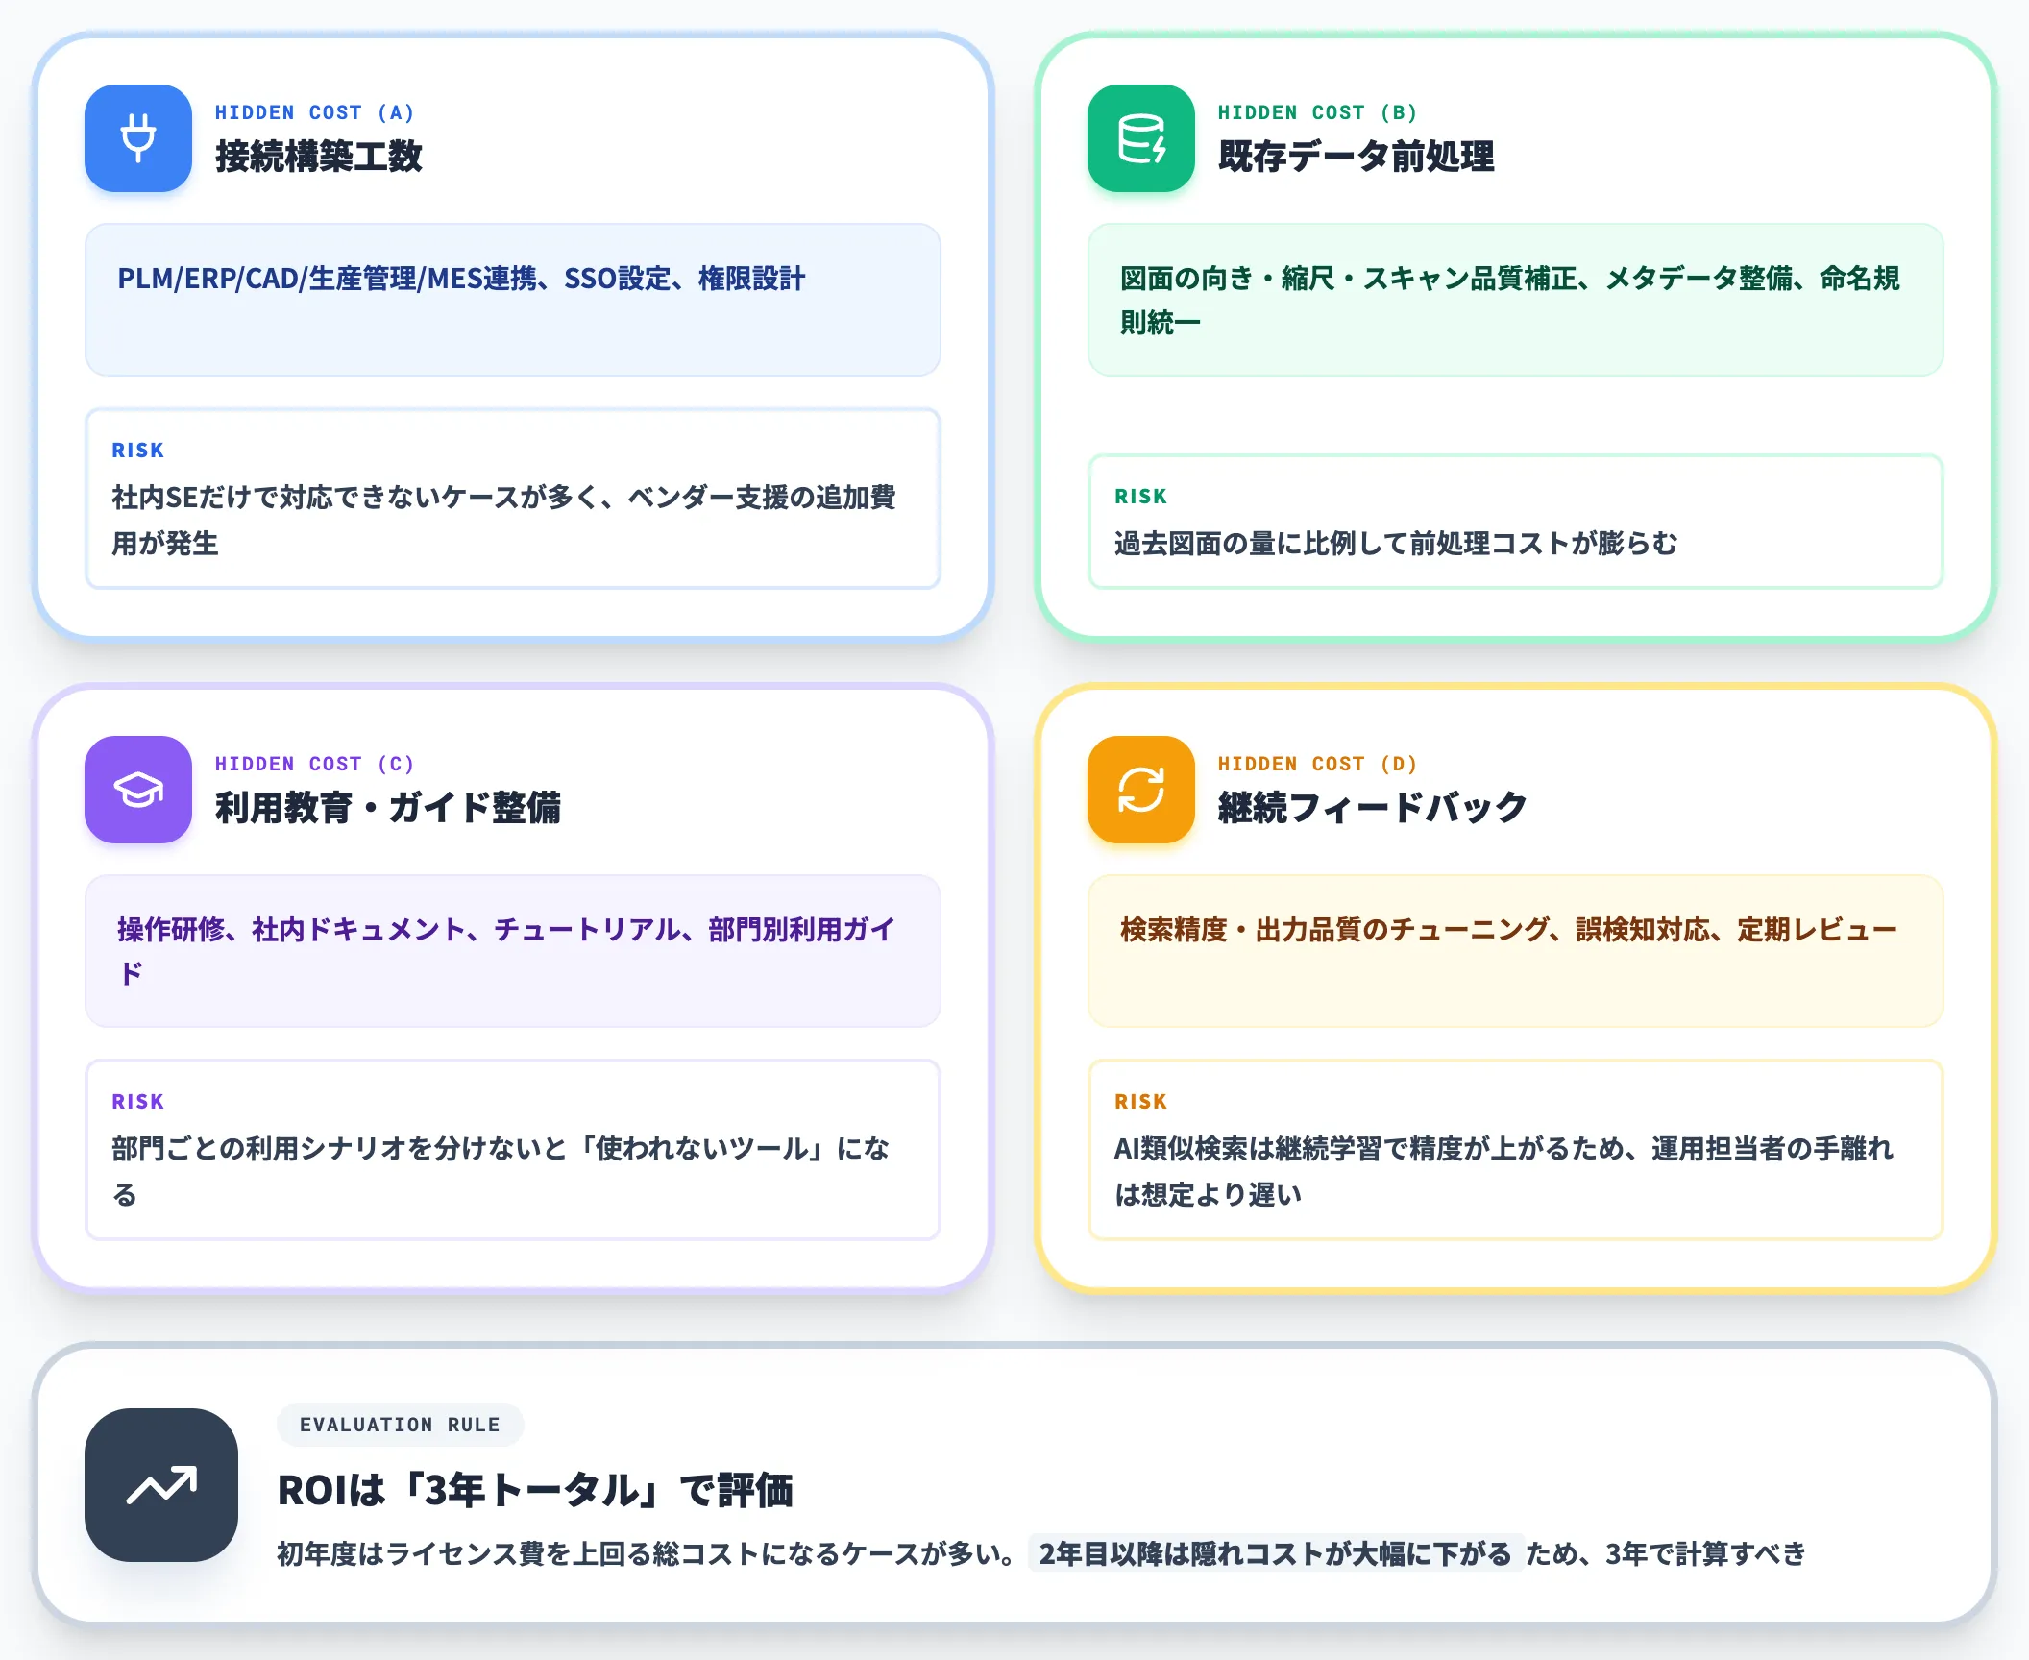Click the green database icon for 既存データ前処理

pyautogui.click(x=1141, y=138)
